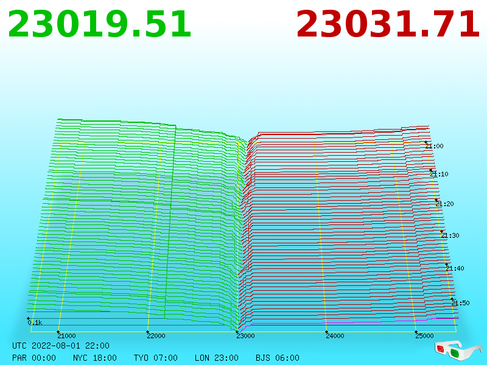Click the 23000 price axis label
The width and height of the screenshot is (487, 365).
(x=245, y=336)
